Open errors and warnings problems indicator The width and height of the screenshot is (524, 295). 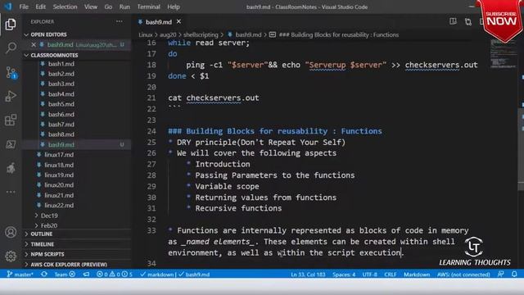[115, 275]
